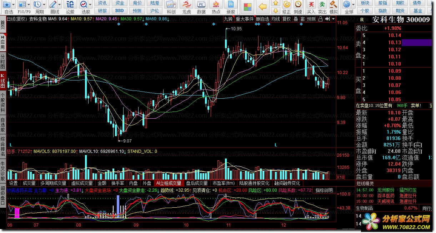Image resolution: width=436 pixels, height=233 pixels.
Task: Select the 分时图 side tab
Action: tap(2, 62)
